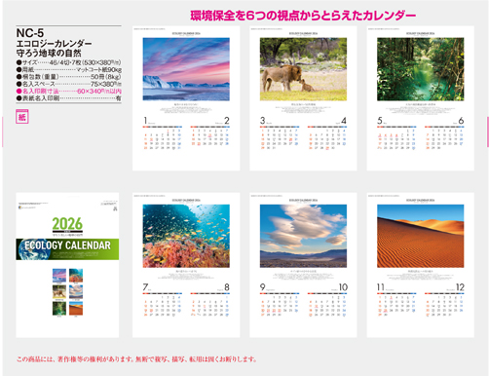This screenshot has height=376, width=489.
Task: Select the June calendar grid
Action: click(444, 138)
